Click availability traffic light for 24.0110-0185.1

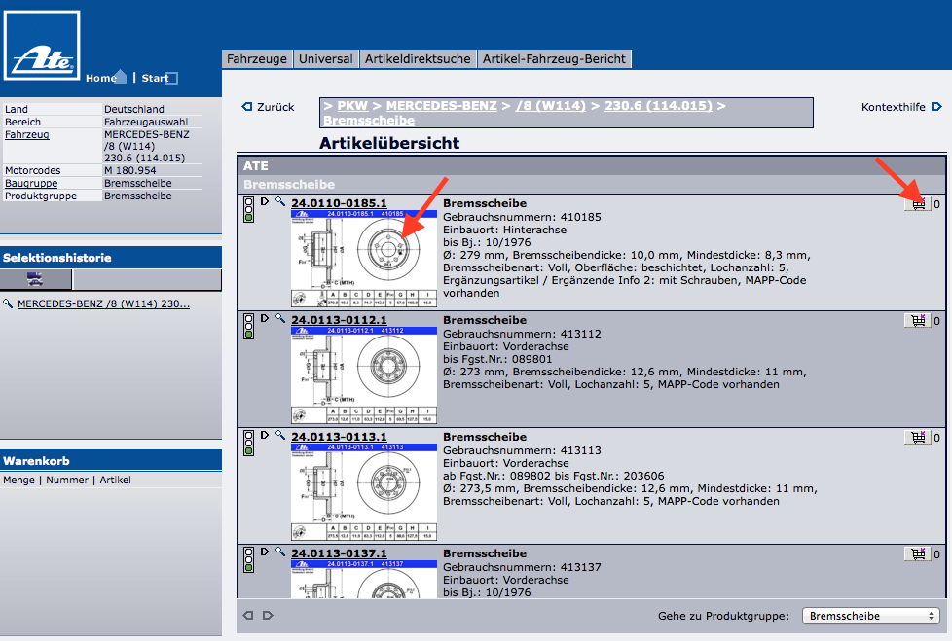(x=249, y=210)
